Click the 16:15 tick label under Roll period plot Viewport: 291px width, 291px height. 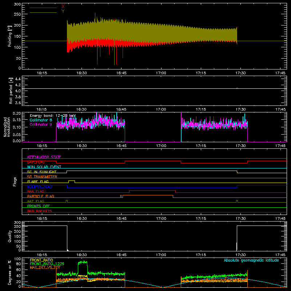[41, 109]
